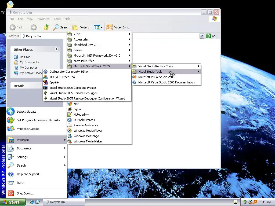This screenshot has width=275, height=206.
Task: Select Programs in the Start menu
Action: click(36, 140)
